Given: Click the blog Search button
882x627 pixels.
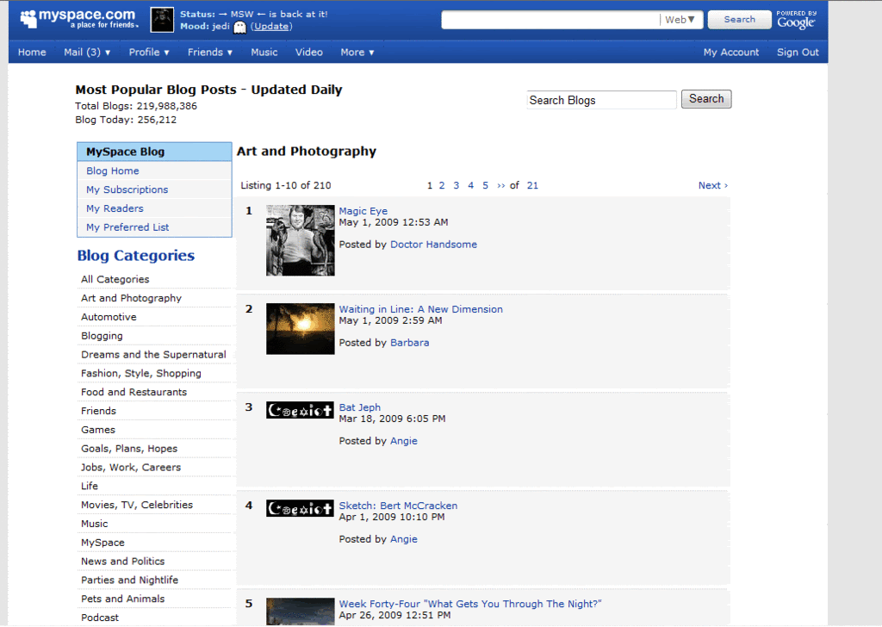Looking at the screenshot, I should pyautogui.click(x=706, y=99).
